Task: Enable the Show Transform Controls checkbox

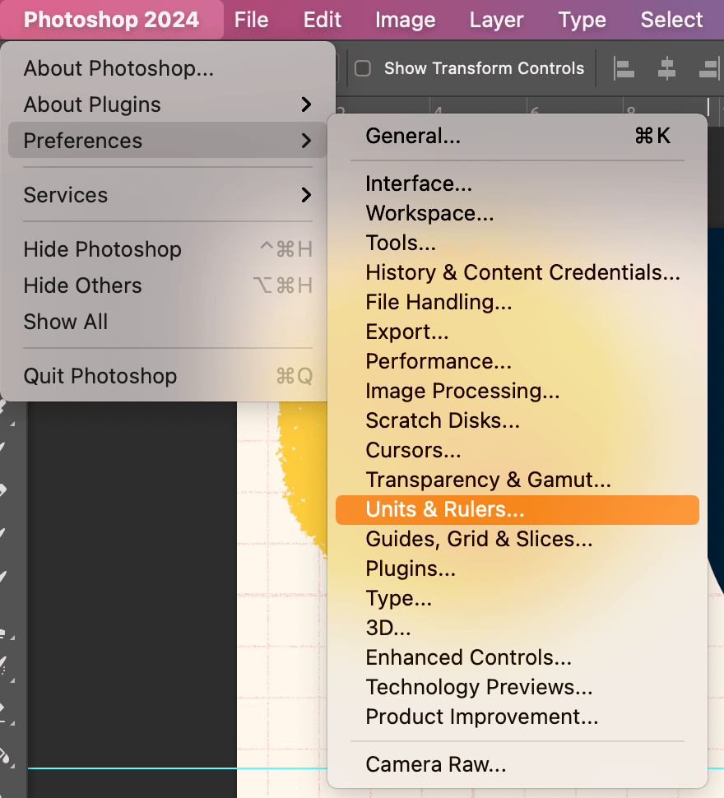Action: click(x=362, y=68)
